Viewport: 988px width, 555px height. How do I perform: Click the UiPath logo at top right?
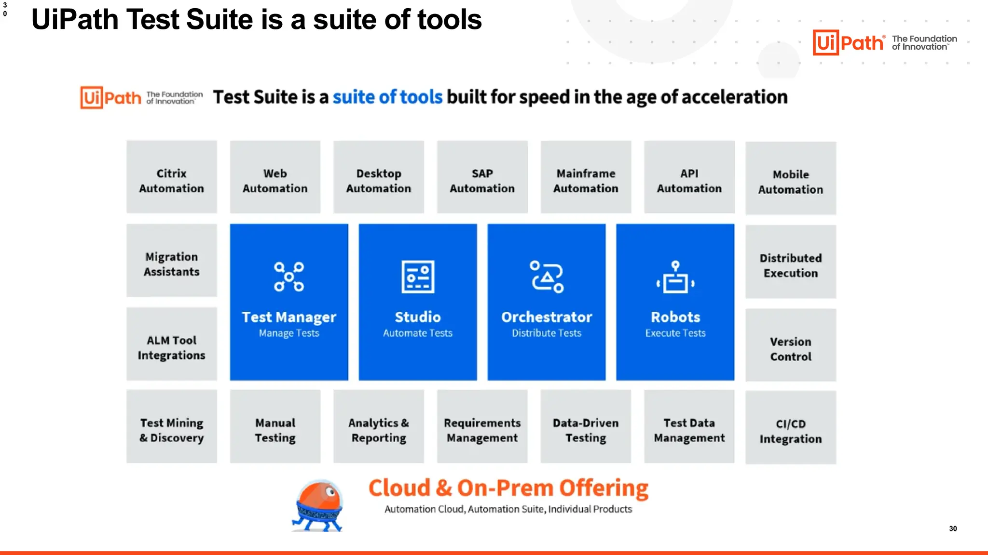tap(848, 42)
